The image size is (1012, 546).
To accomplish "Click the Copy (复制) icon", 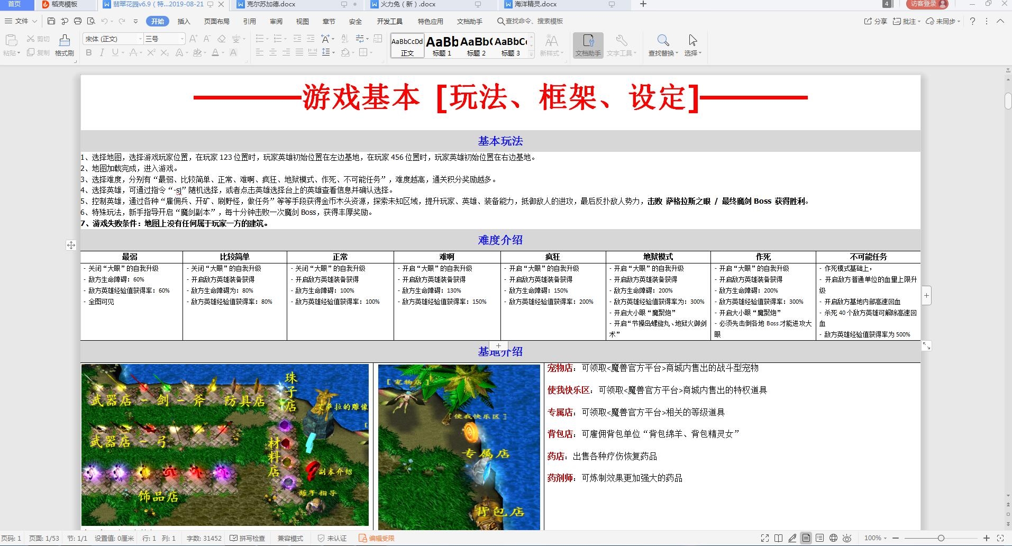I will (x=38, y=52).
